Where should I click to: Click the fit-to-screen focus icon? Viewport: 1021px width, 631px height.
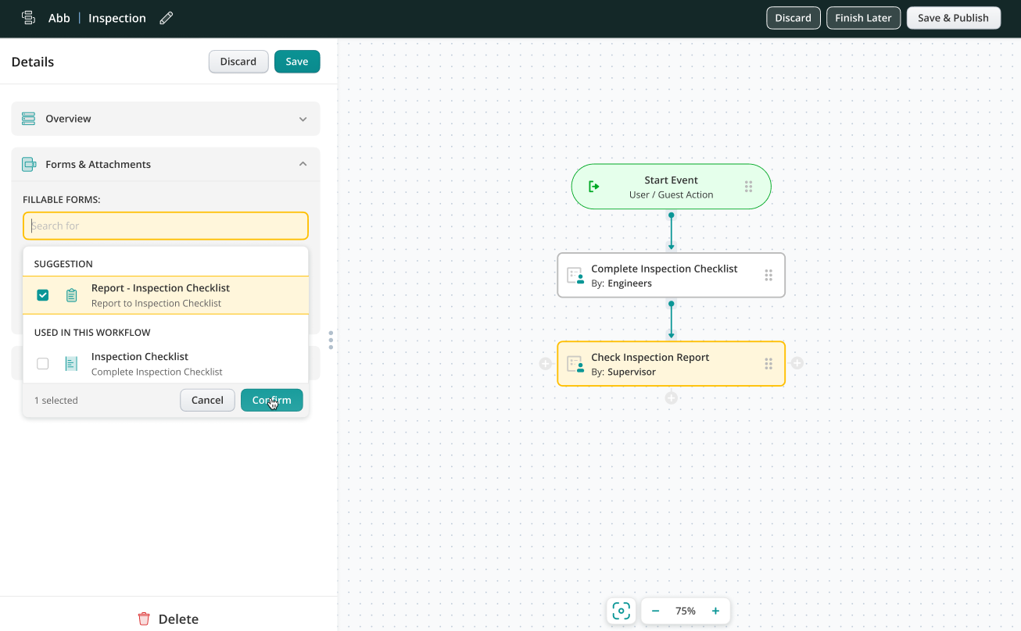coord(622,611)
